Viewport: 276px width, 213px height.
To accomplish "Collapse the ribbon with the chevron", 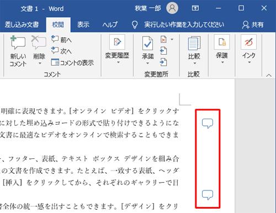I will click(x=269, y=75).
